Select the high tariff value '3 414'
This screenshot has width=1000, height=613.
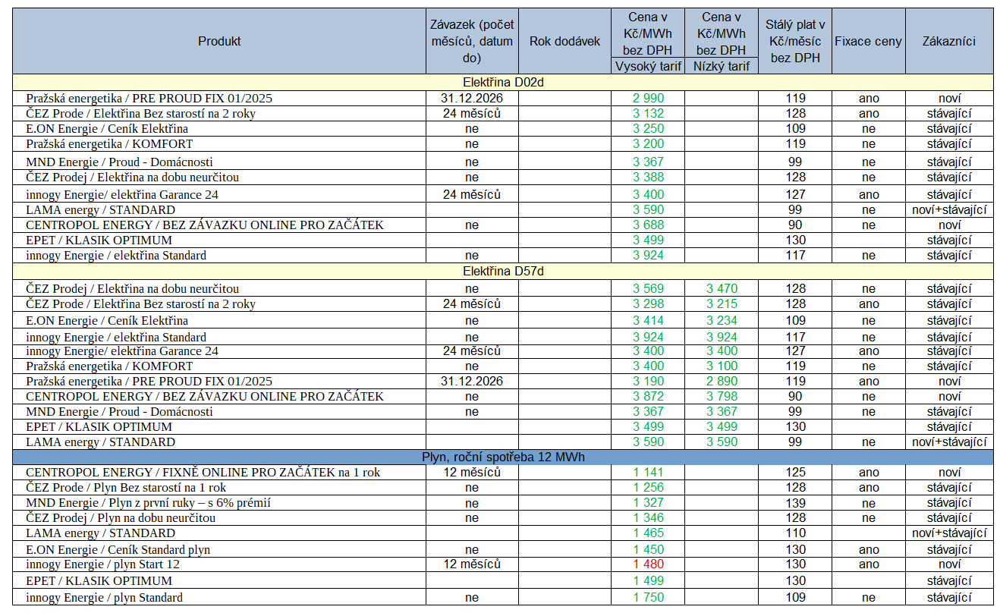[648, 320]
